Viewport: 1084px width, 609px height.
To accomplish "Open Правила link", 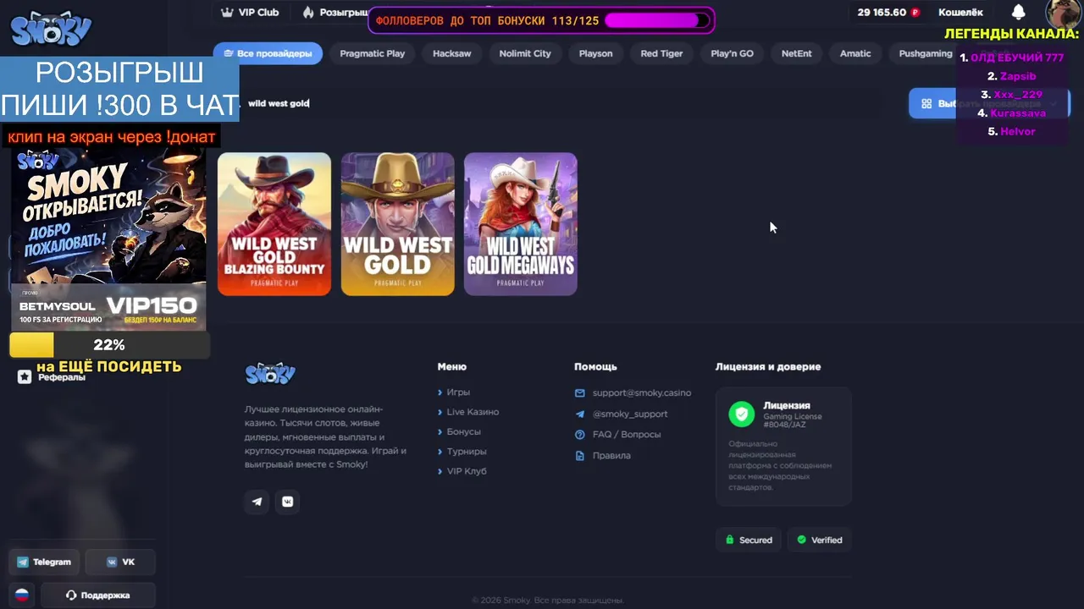I will [x=611, y=456].
